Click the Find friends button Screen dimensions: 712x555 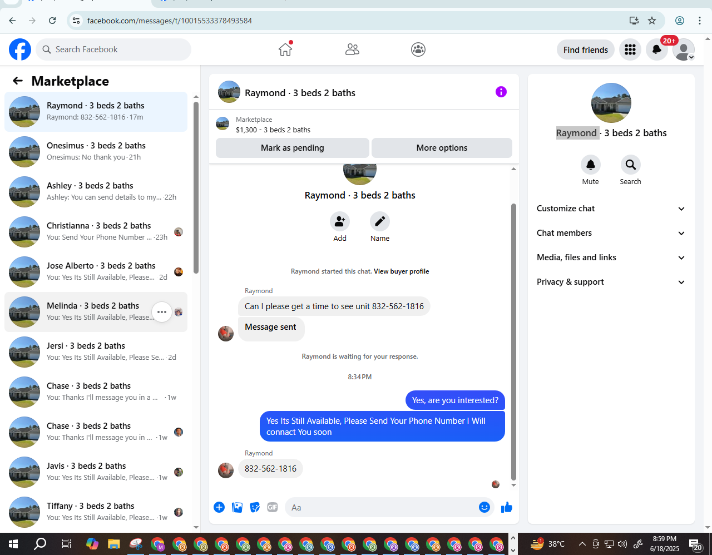(x=586, y=49)
